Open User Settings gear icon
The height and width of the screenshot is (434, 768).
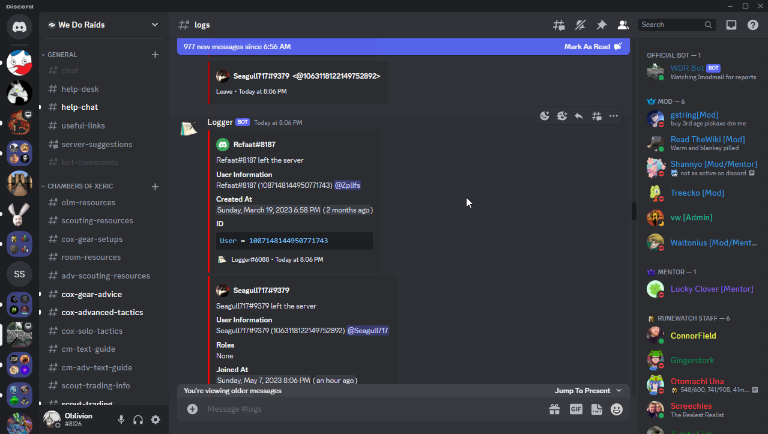click(156, 420)
